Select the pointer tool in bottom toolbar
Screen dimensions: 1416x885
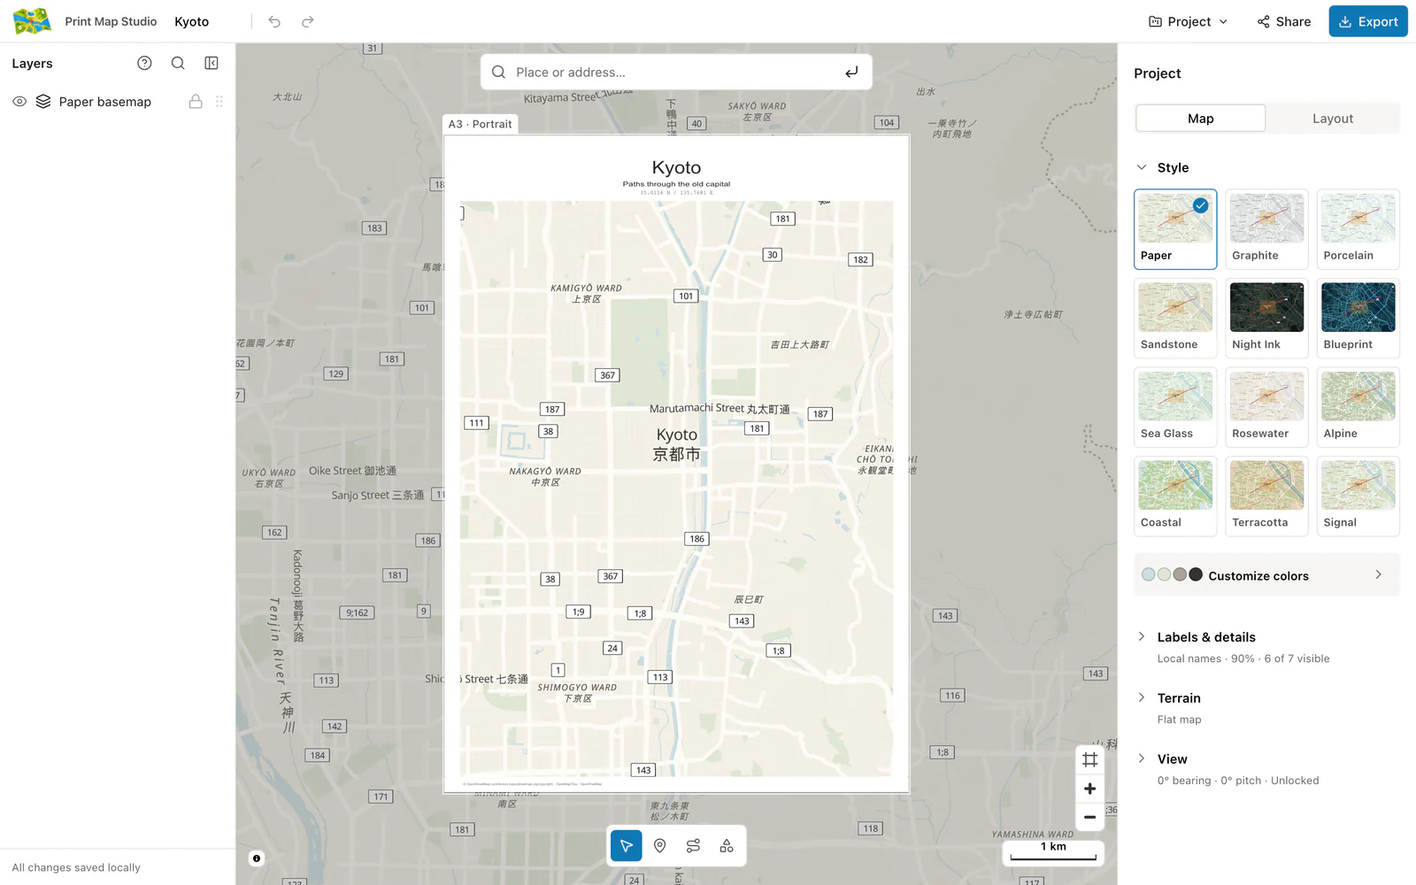point(627,846)
